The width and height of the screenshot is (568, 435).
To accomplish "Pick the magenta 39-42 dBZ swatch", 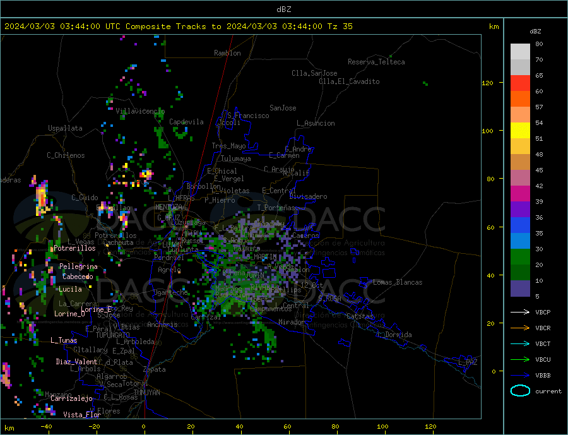I will coord(520,194).
